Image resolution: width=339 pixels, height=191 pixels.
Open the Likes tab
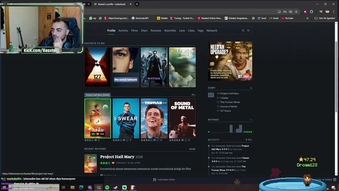191,31
